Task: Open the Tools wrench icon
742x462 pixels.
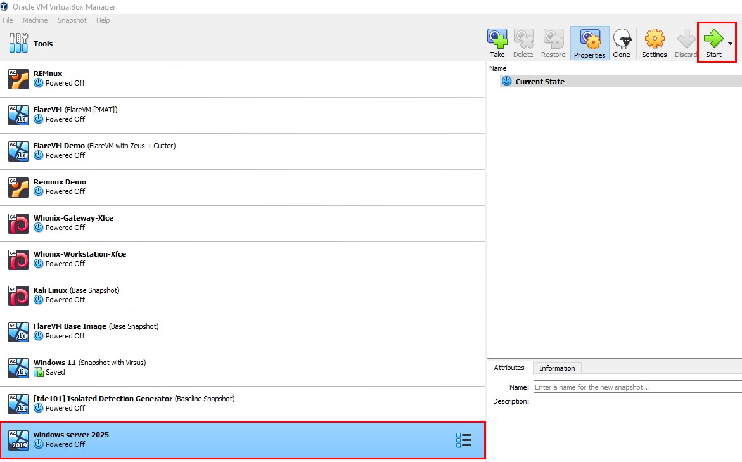Action: (19, 44)
